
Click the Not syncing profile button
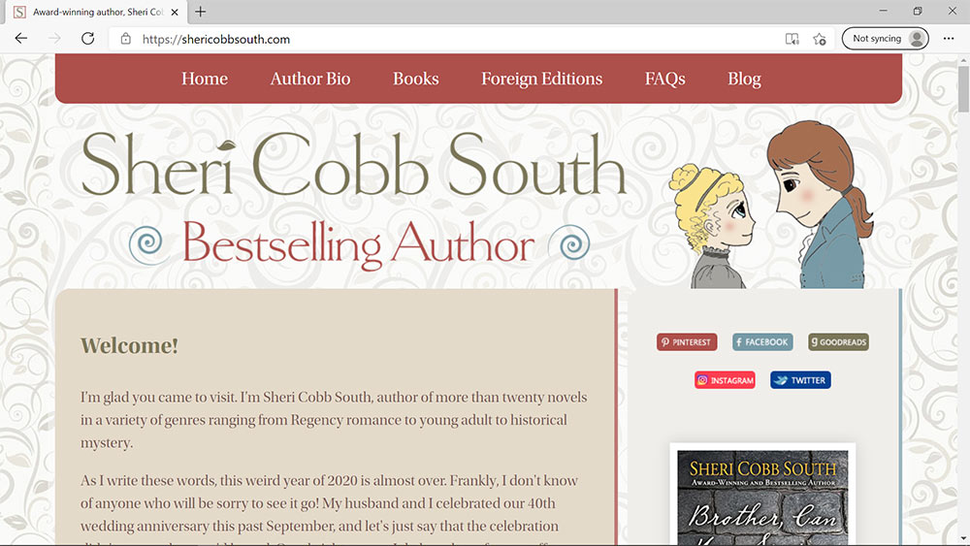coord(886,39)
